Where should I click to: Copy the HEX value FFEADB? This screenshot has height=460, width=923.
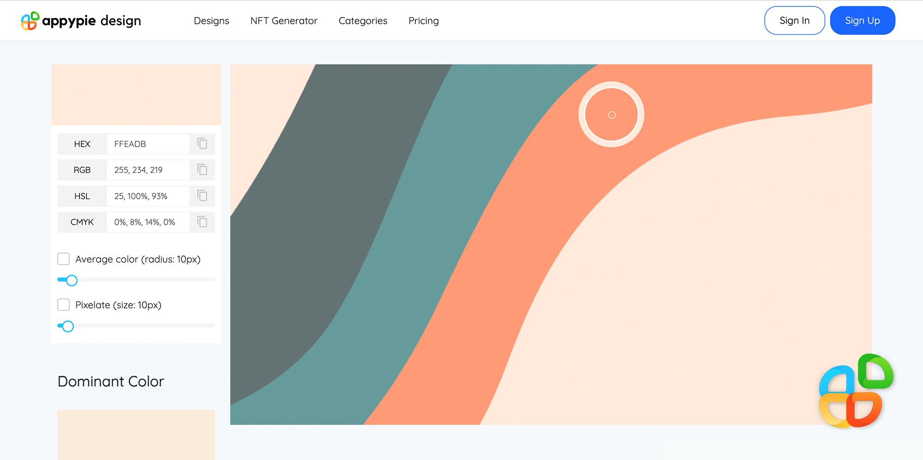pos(202,143)
